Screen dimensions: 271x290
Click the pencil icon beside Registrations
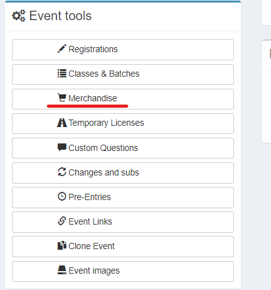click(62, 48)
